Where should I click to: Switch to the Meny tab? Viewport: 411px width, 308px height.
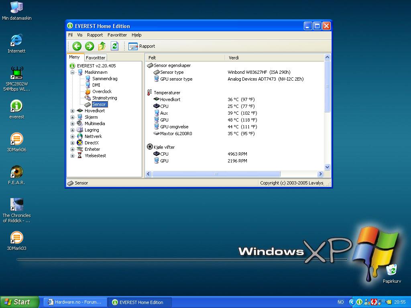pyautogui.click(x=74, y=57)
